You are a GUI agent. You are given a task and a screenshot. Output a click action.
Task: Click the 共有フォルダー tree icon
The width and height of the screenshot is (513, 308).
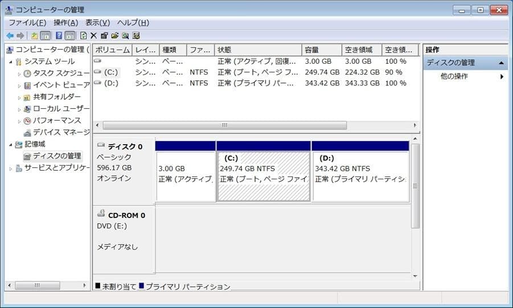(x=27, y=97)
